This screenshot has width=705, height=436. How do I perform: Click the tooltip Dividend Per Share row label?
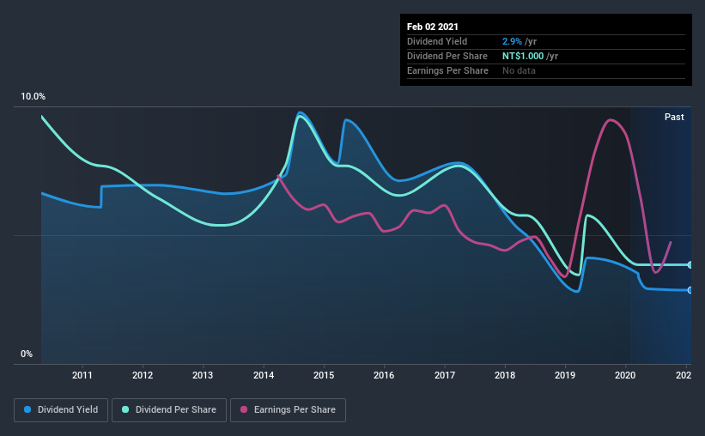(x=447, y=56)
